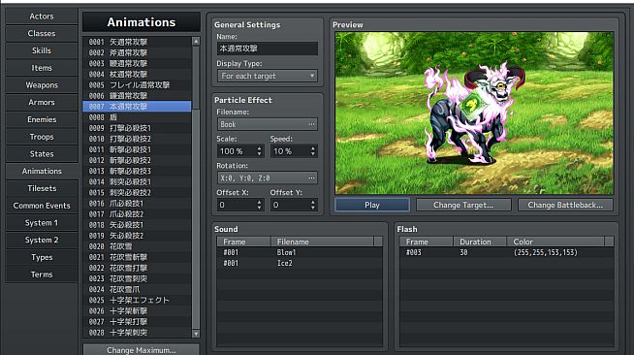Decrease Speed value with down arrow

[x=313, y=154]
